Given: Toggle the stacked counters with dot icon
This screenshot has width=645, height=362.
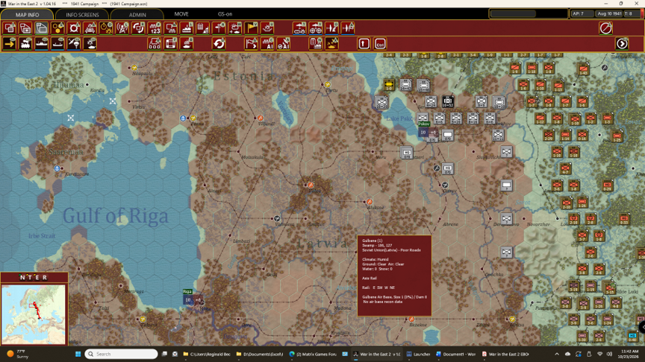Looking at the screenshot, I should pyautogui.click(x=25, y=28).
